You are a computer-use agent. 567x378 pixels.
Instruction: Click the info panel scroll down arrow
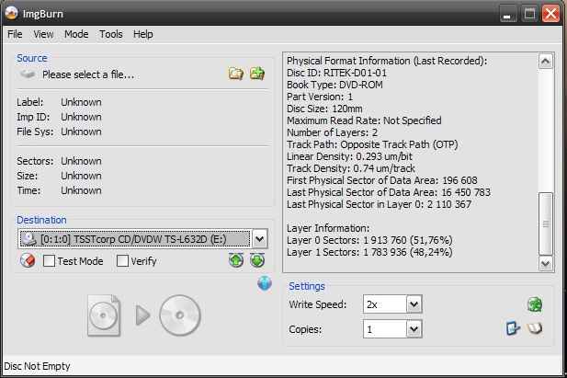point(545,263)
